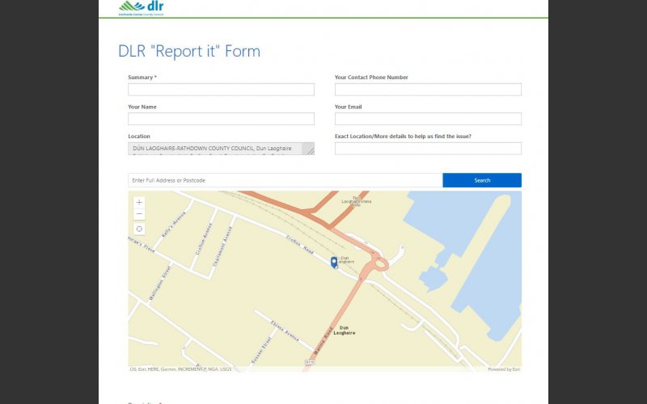
Task: Click the Crofton Road label on map
Action: click(300, 244)
